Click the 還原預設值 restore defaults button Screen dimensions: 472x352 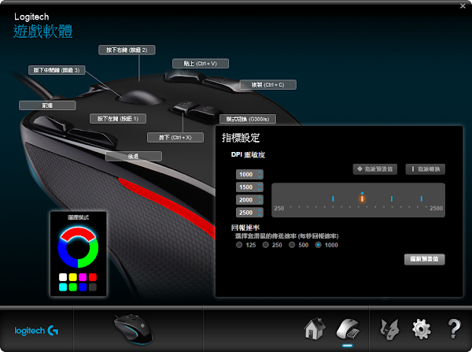[425, 259]
